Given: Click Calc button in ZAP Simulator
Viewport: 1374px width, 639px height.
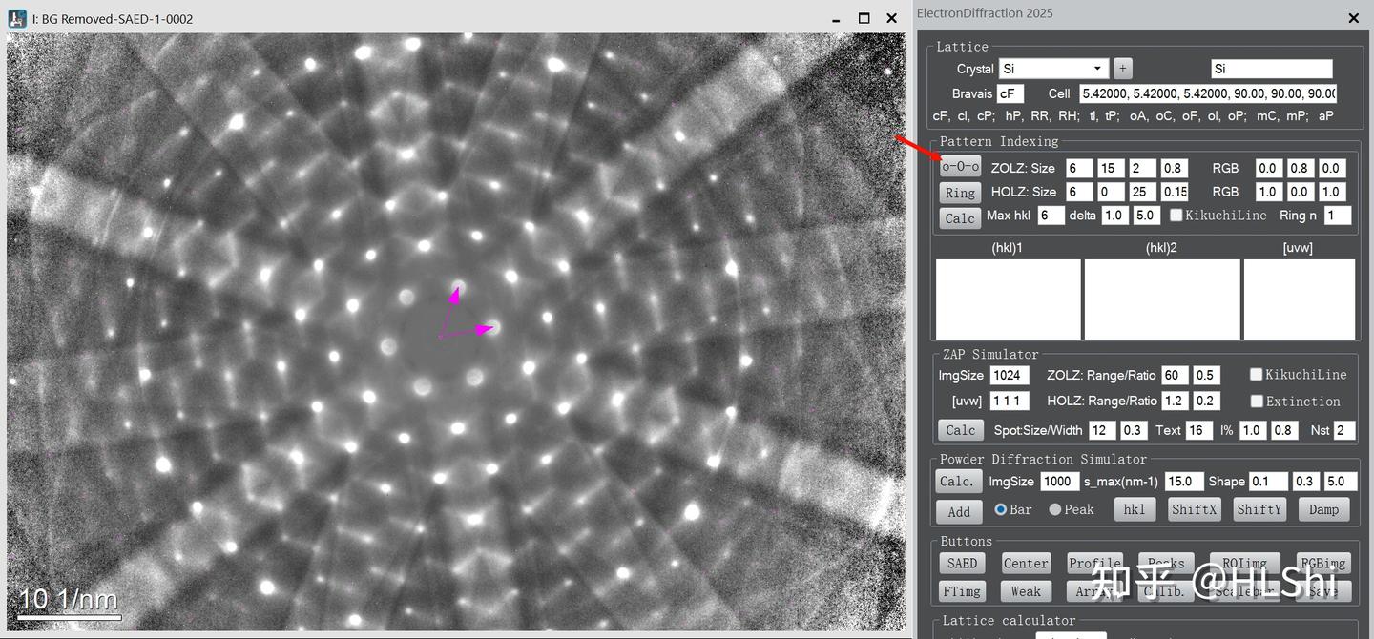Looking at the screenshot, I should 960,430.
